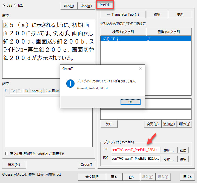197x183 pixels.
Task: Open the npat(5) tab
Action: 37,91
